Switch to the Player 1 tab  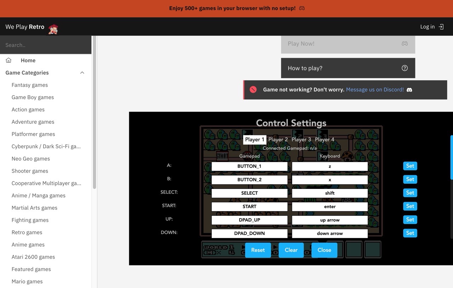tap(255, 139)
